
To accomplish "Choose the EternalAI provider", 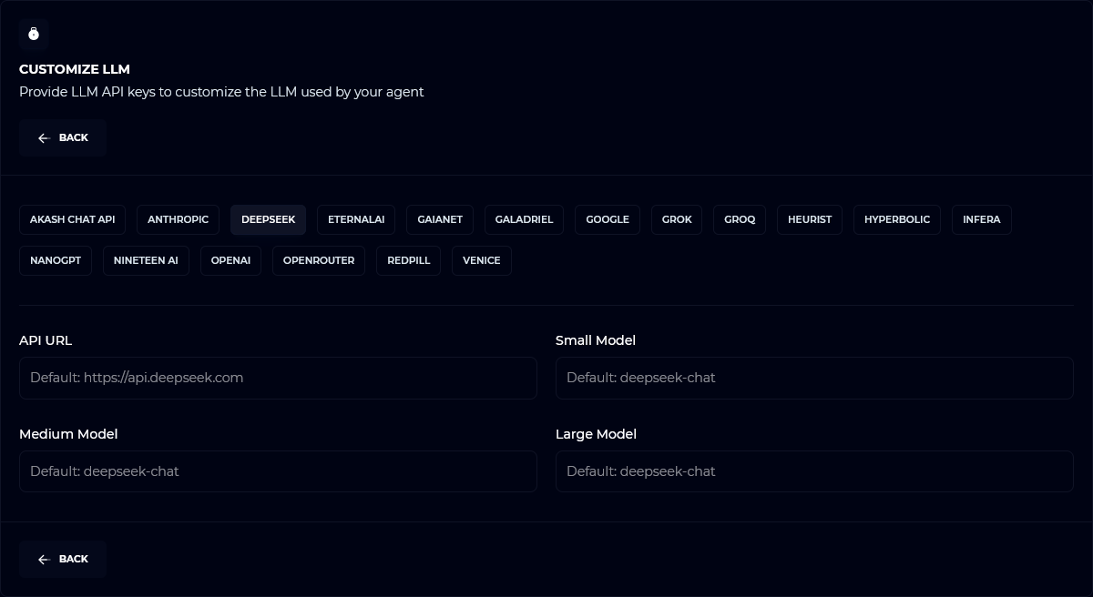I will click(x=356, y=219).
